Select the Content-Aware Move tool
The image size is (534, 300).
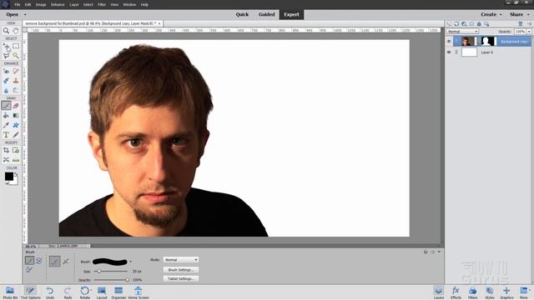tap(6, 159)
